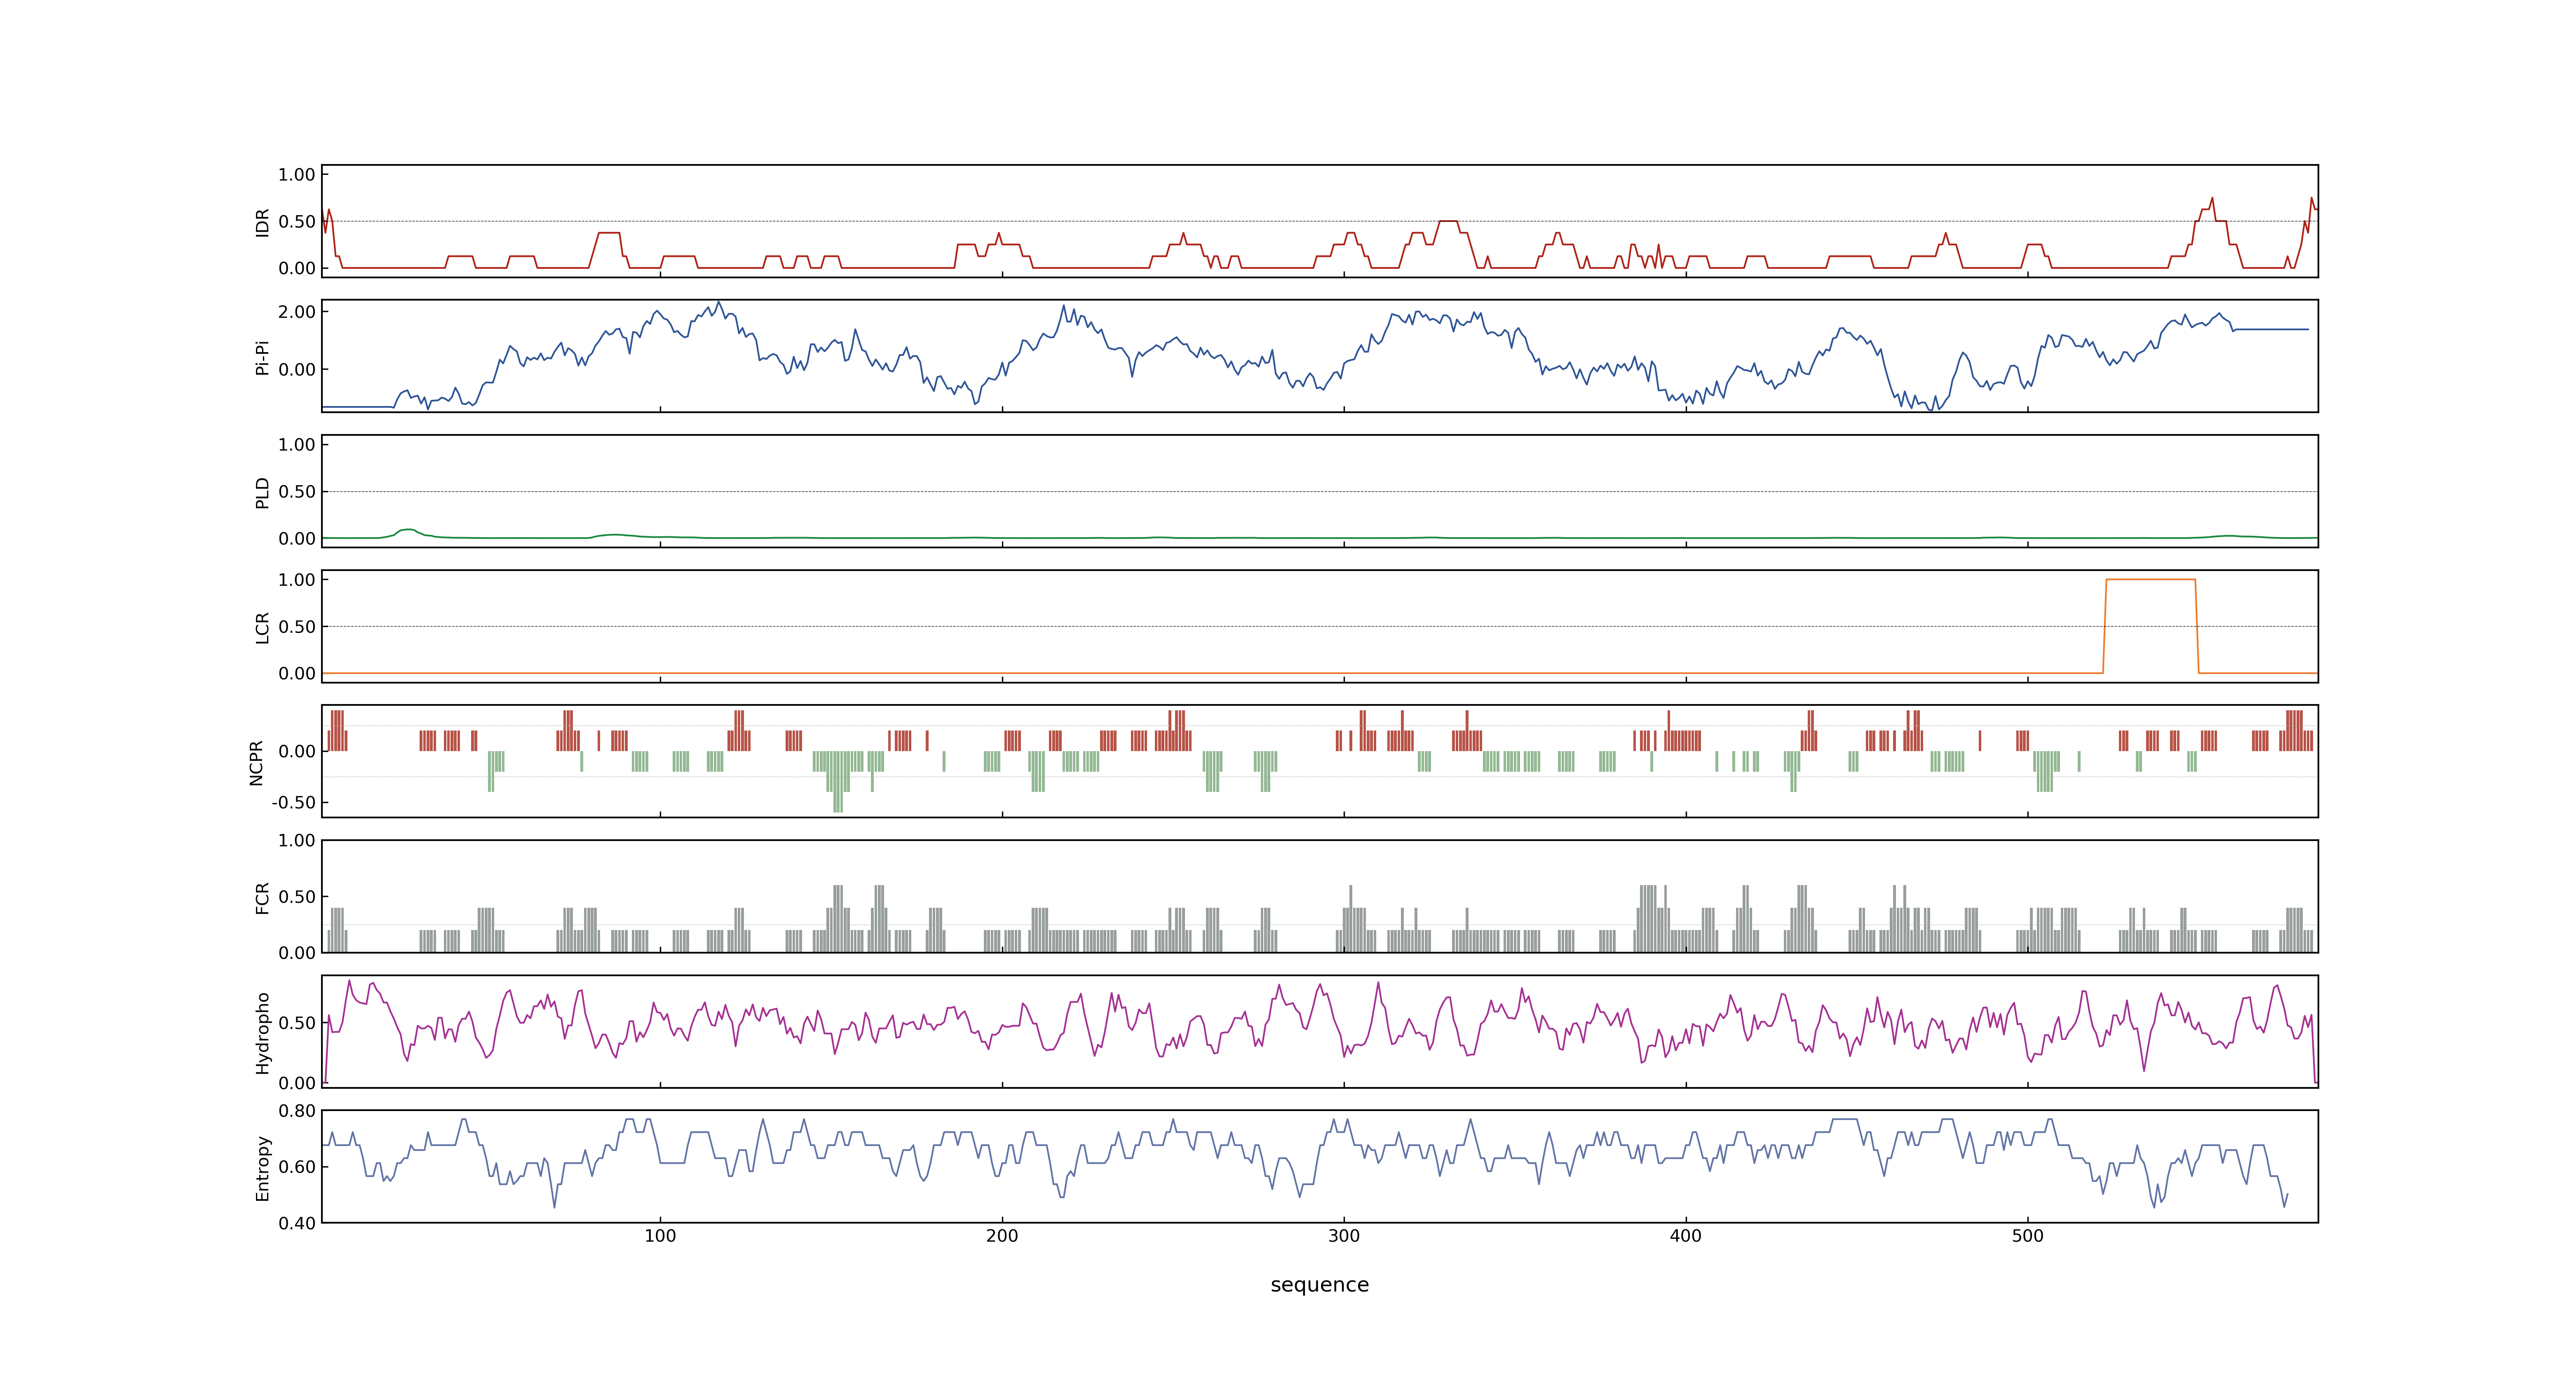Select the 100 tick label on x-axis
The image size is (2576, 1374).
pos(660,1236)
